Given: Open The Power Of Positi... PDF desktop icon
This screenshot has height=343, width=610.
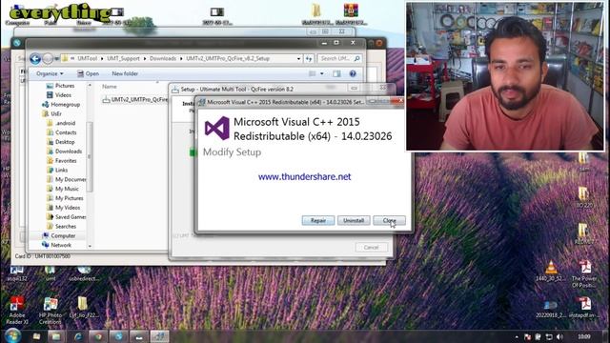Looking at the screenshot, I should (584, 273).
